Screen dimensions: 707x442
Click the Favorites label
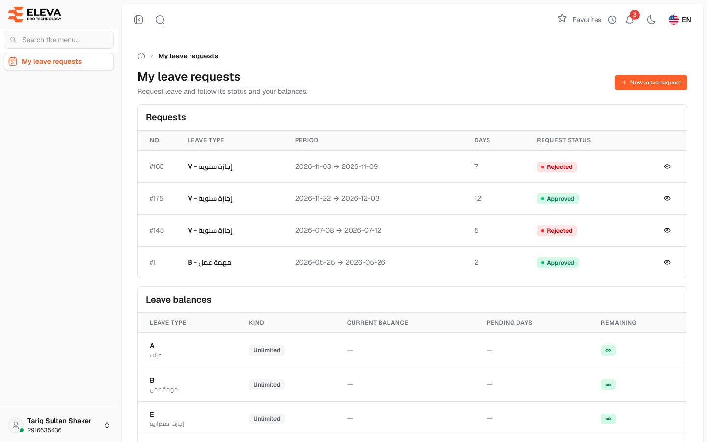[x=587, y=20]
